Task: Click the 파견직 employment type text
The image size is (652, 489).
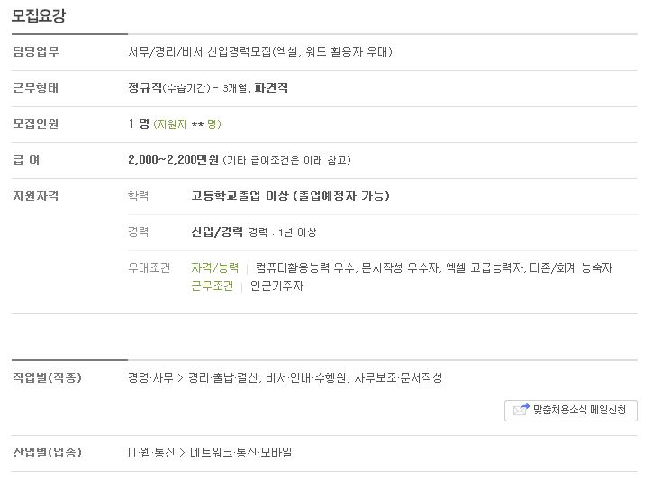Action: pos(271,87)
